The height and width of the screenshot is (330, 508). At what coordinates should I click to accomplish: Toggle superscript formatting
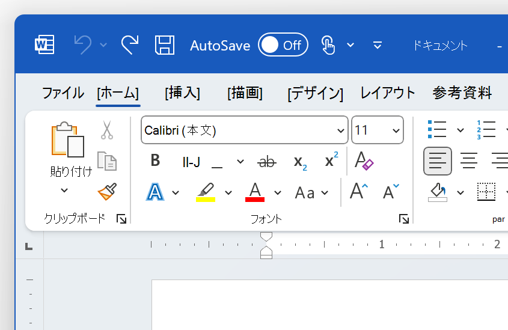point(331,159)
